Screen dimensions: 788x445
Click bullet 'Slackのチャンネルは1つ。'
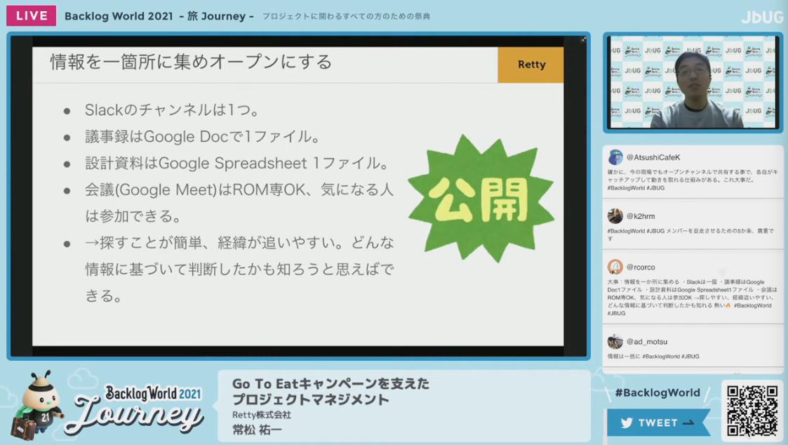(173, 109)
